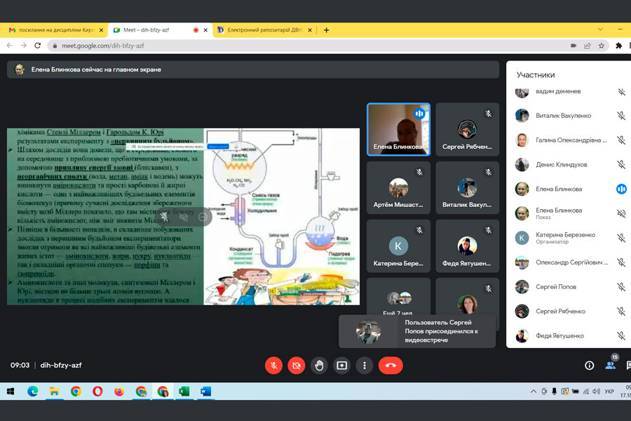
Task: Open Firefox from the taskbar
Action: click(119, 392)
